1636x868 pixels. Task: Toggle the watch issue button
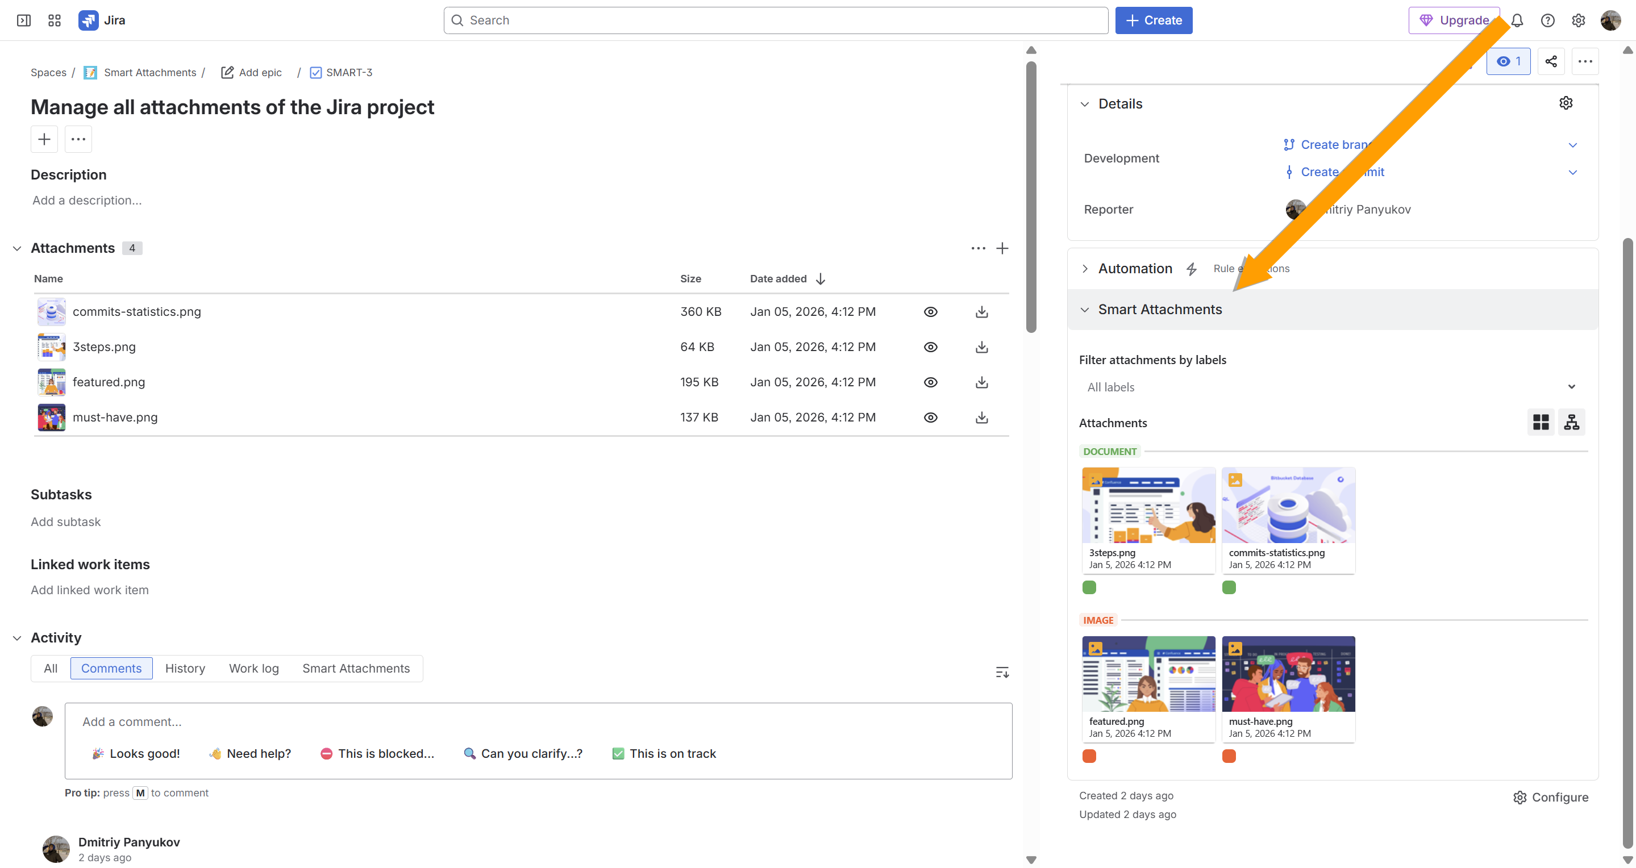[x=1508, y=61]
